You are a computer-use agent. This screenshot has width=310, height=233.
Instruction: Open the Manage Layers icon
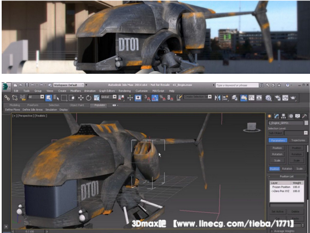[235, 98]
